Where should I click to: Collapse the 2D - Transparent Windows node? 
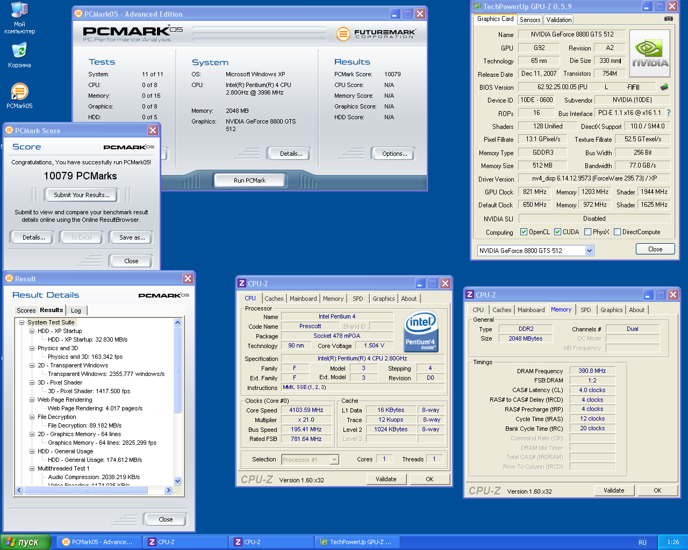point(32,366)
